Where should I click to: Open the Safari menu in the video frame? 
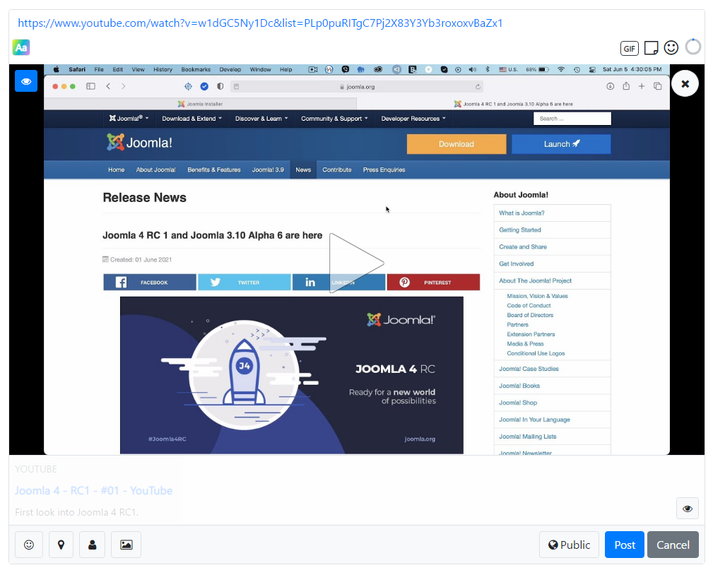point(77,69)
